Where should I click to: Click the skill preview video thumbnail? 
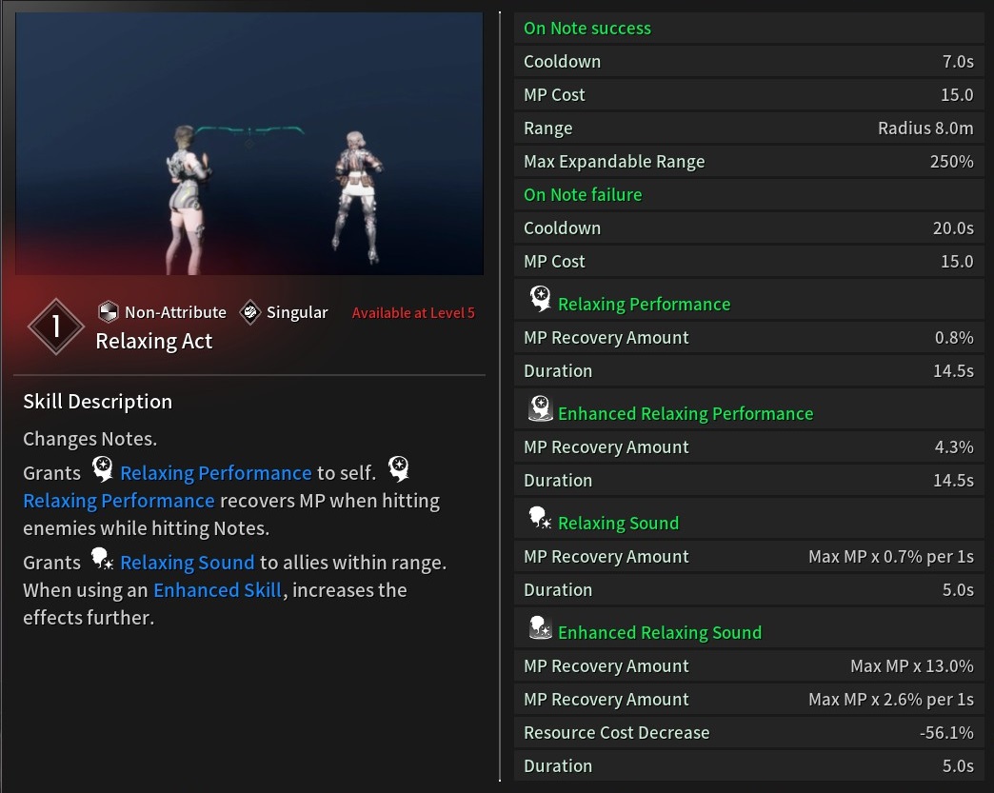[x=249, y=144]
